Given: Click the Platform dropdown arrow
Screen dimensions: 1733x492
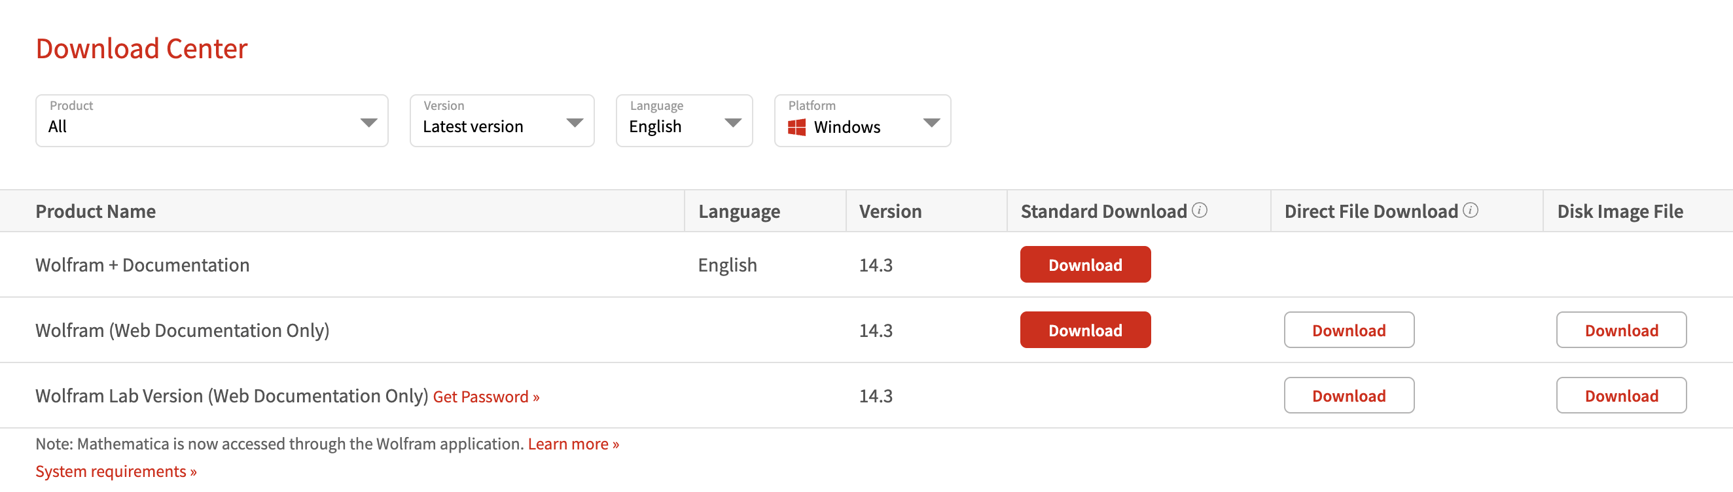Looking at the screenshot, I should pyautogui.click(x=931, y=122).
